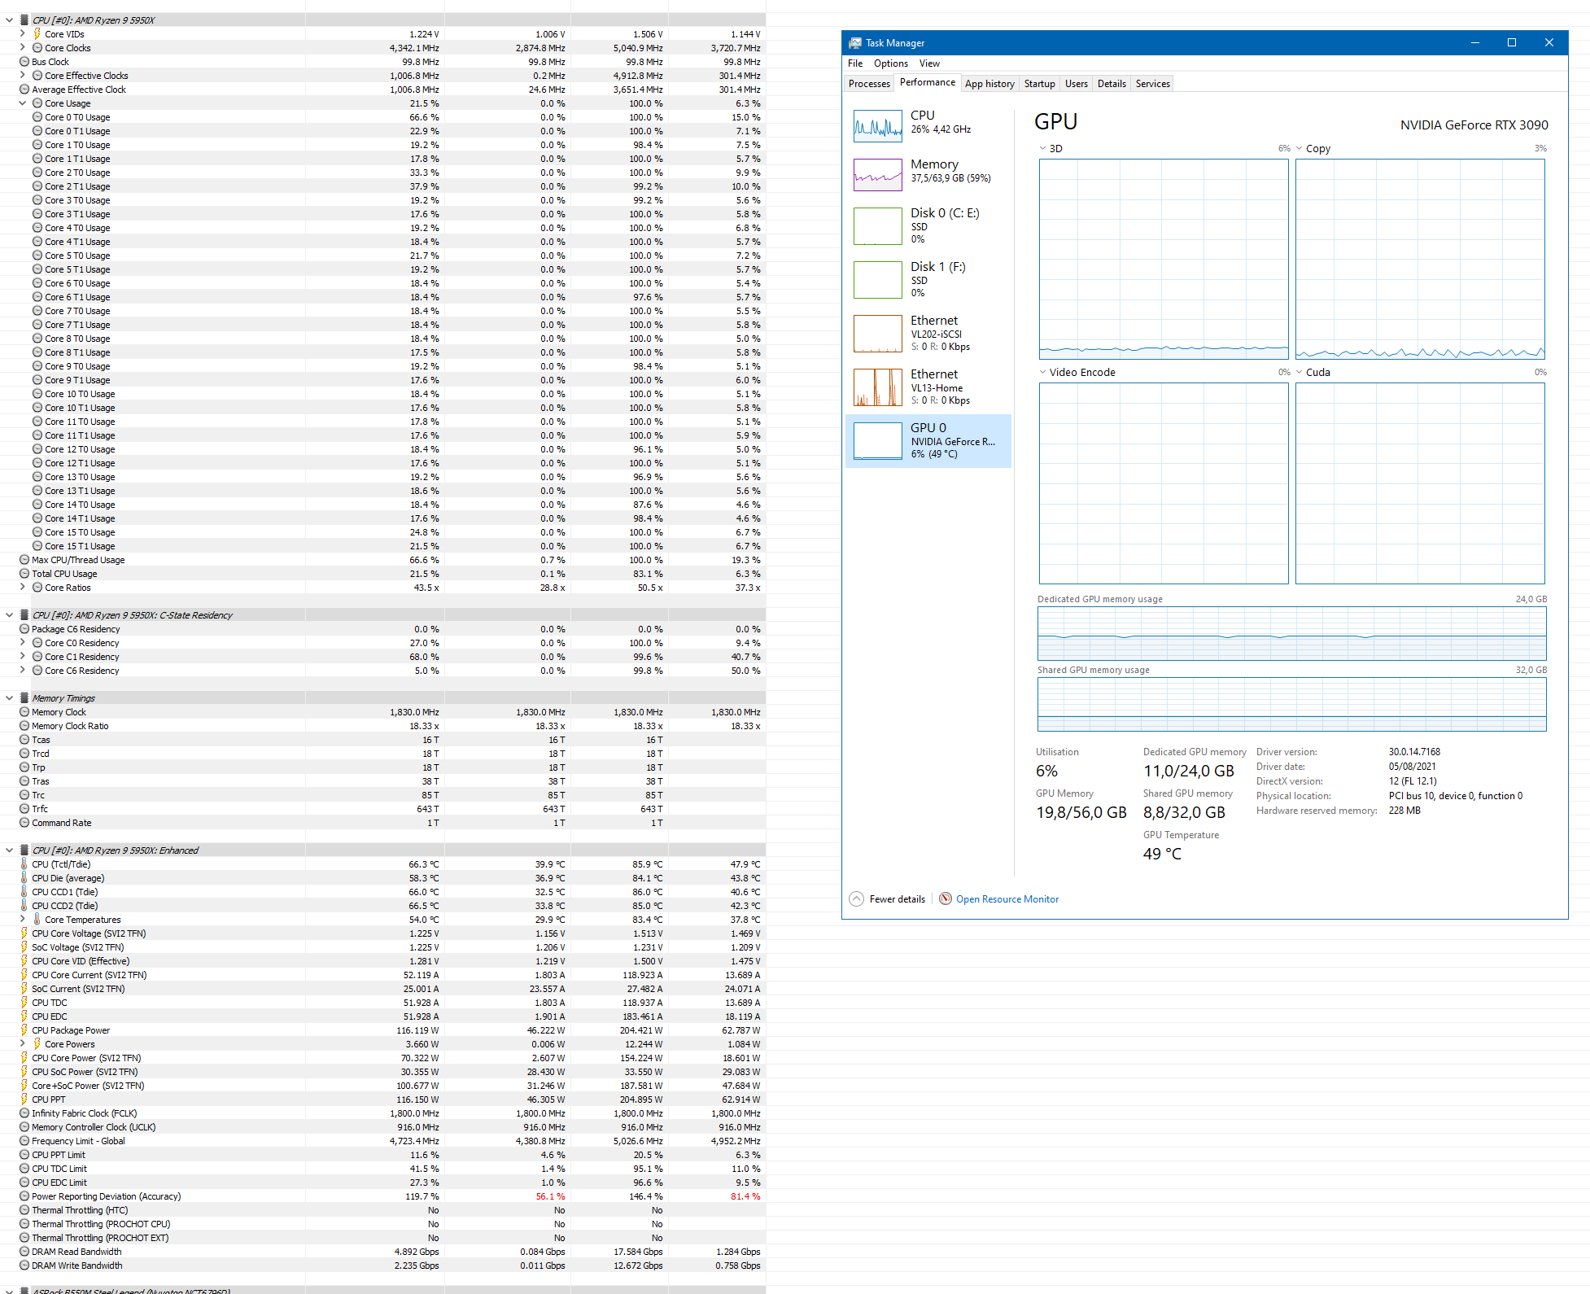Click the Shared GPU memory usage graph

point(1292,704)
